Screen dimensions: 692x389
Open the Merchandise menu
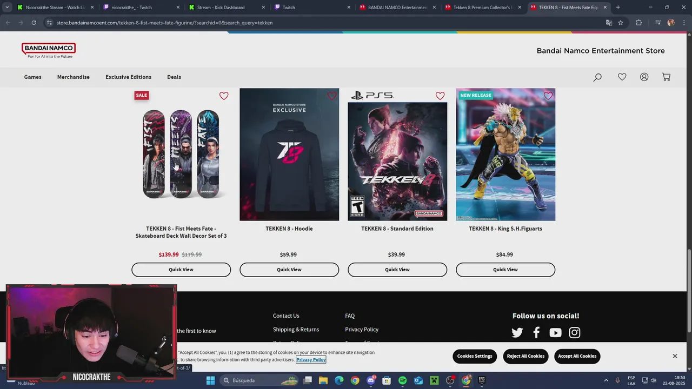click(x=74, y=77)
